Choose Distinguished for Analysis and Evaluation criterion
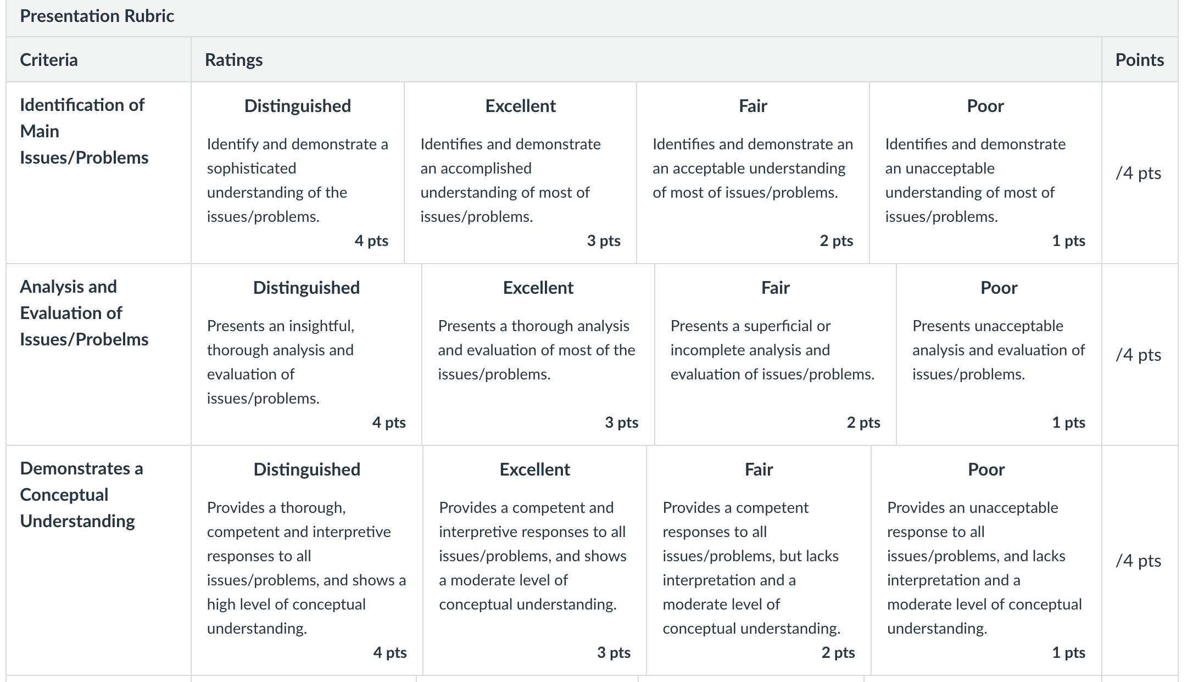This screenshot has height=682, width=1193. point(306,354)
